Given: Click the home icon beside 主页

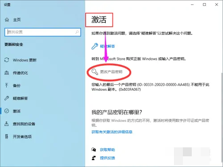Looking at the screenshot, I should coord(7,20).
